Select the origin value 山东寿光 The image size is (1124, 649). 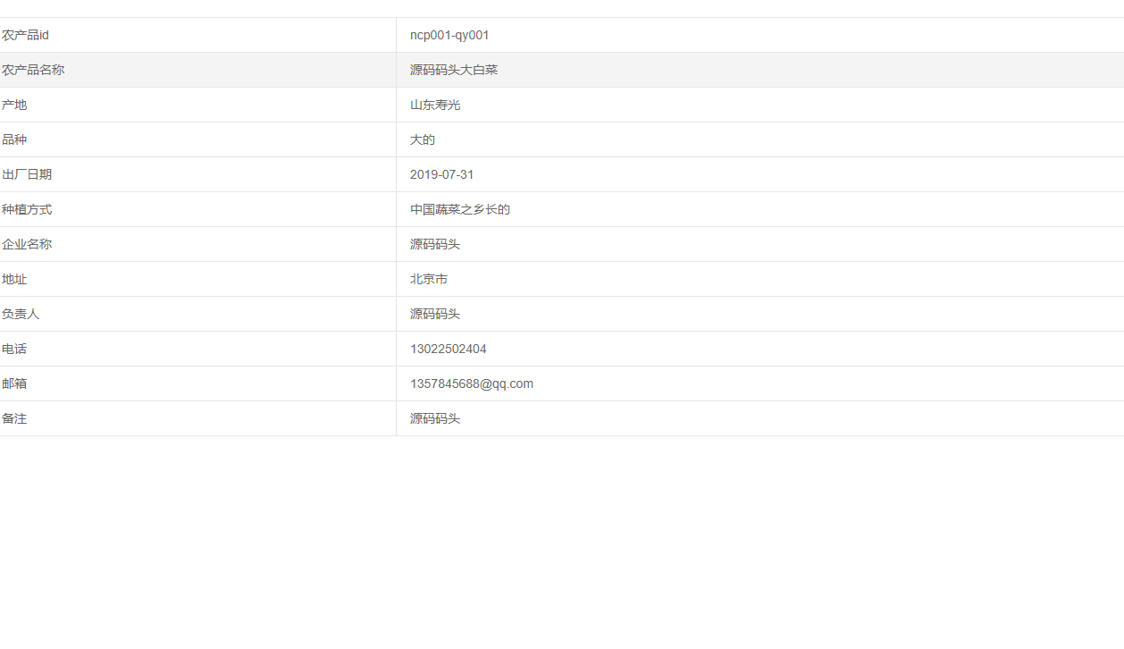click(x=434, y=105)
